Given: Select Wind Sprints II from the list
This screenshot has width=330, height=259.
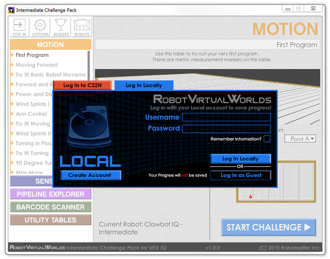Looking at the screenshot, I should tap(33, 133).
